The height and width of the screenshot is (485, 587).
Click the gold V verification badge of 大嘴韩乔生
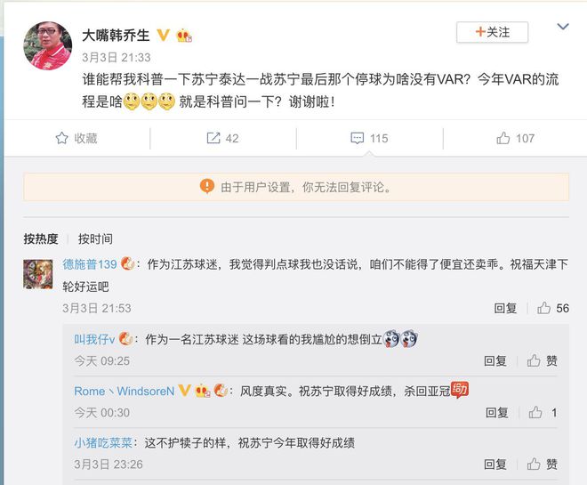click(163, 36)
